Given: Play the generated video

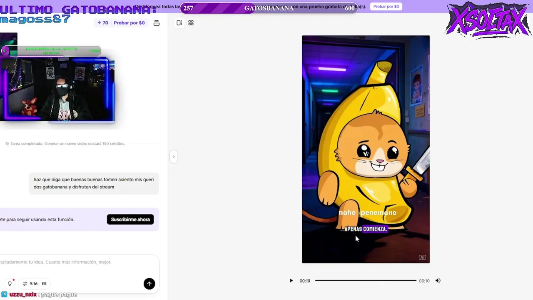Looking at the screenshot, I should (291, 281).
